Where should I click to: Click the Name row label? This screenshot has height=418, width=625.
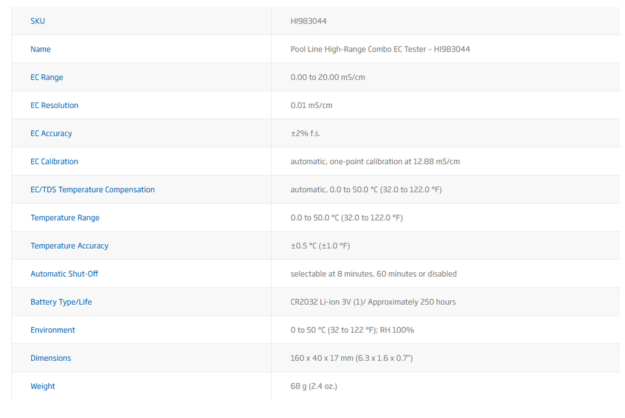click(40, 49)
